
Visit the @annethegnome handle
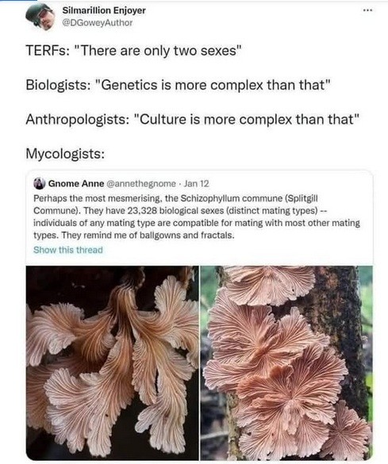[141, 184]
